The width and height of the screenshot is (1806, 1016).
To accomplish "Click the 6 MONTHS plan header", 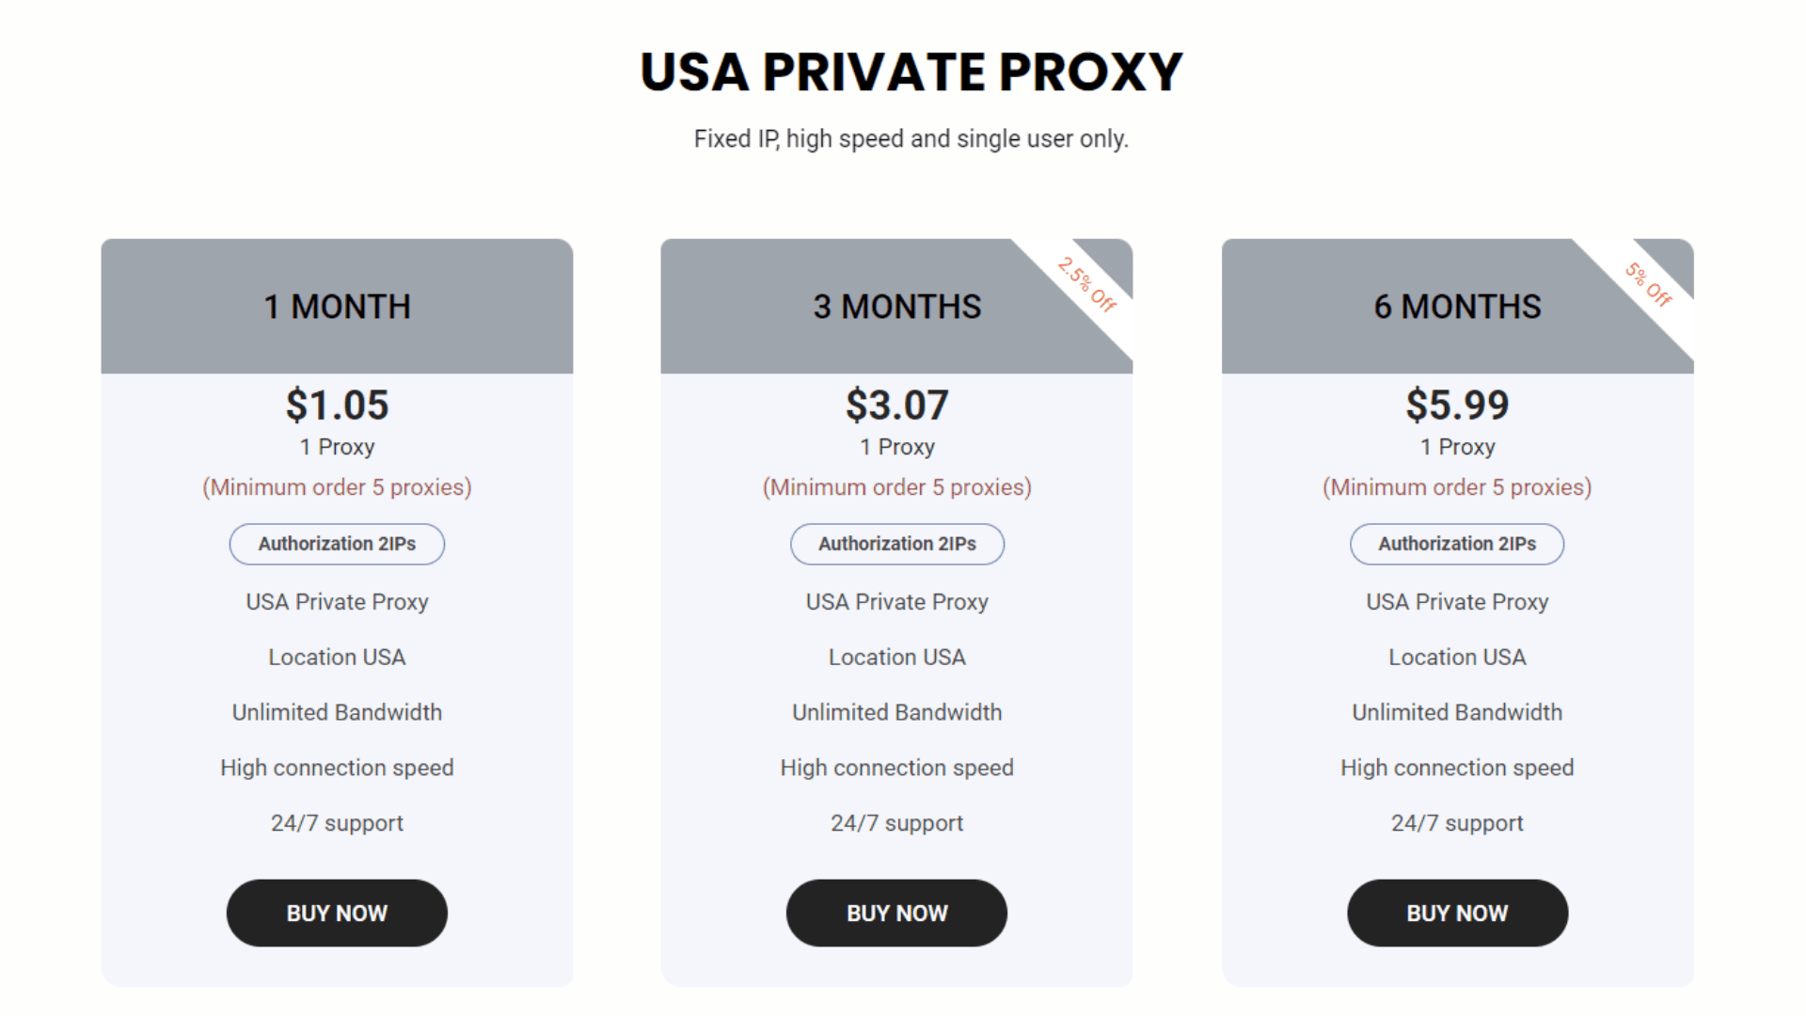I will point(1457,306).
